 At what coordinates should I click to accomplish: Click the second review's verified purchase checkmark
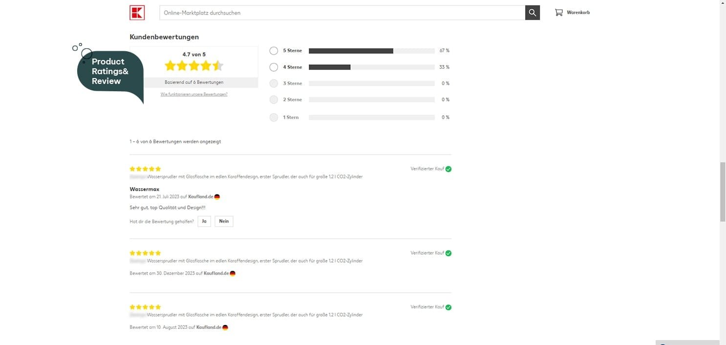(448, 253)
